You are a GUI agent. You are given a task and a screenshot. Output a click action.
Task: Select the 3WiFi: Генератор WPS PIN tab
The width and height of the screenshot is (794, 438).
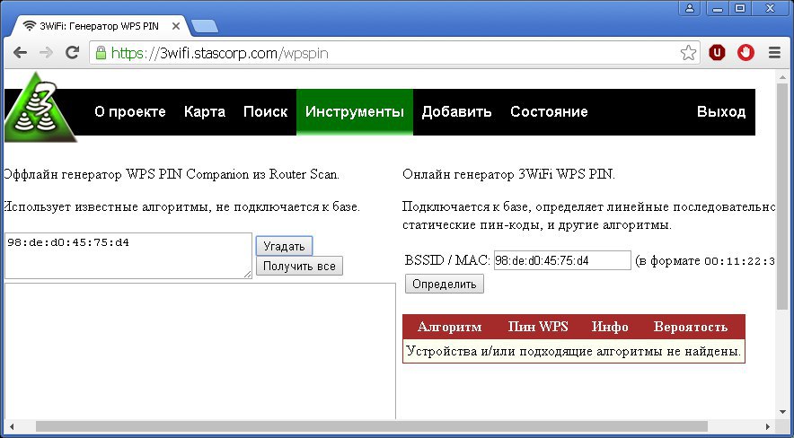tap(101, 26)
